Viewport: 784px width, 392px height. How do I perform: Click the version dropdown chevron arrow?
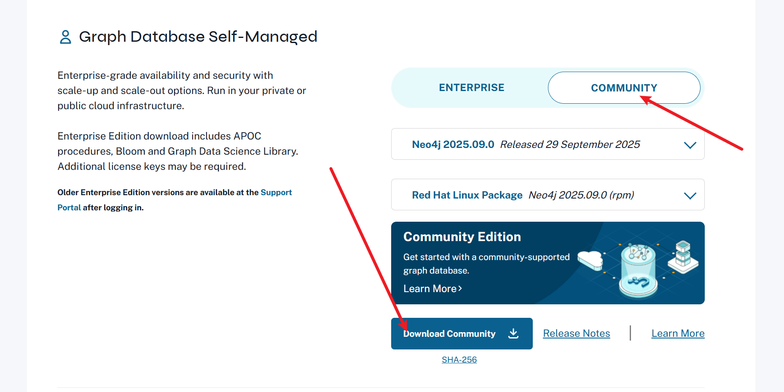(690, 145)
